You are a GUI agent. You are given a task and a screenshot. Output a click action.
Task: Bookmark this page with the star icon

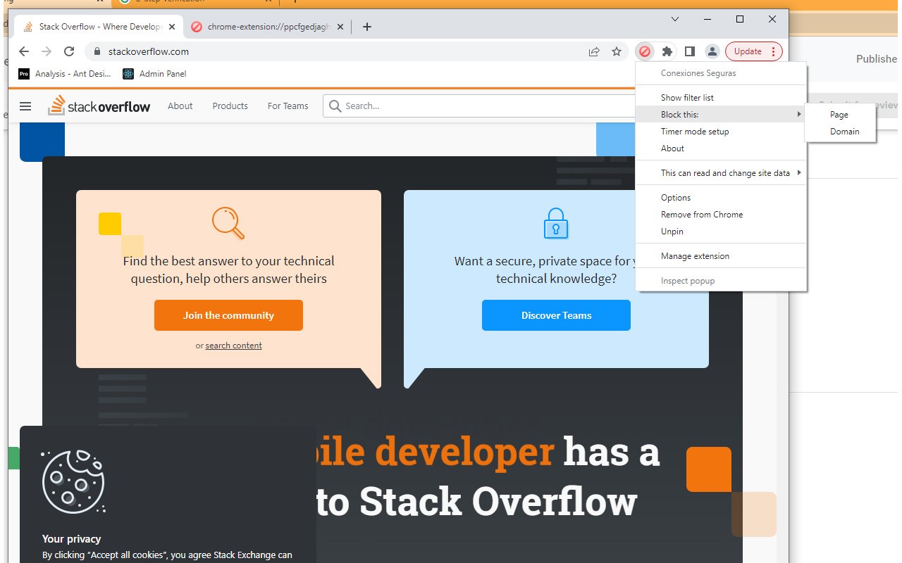click(x=617, y=51)
